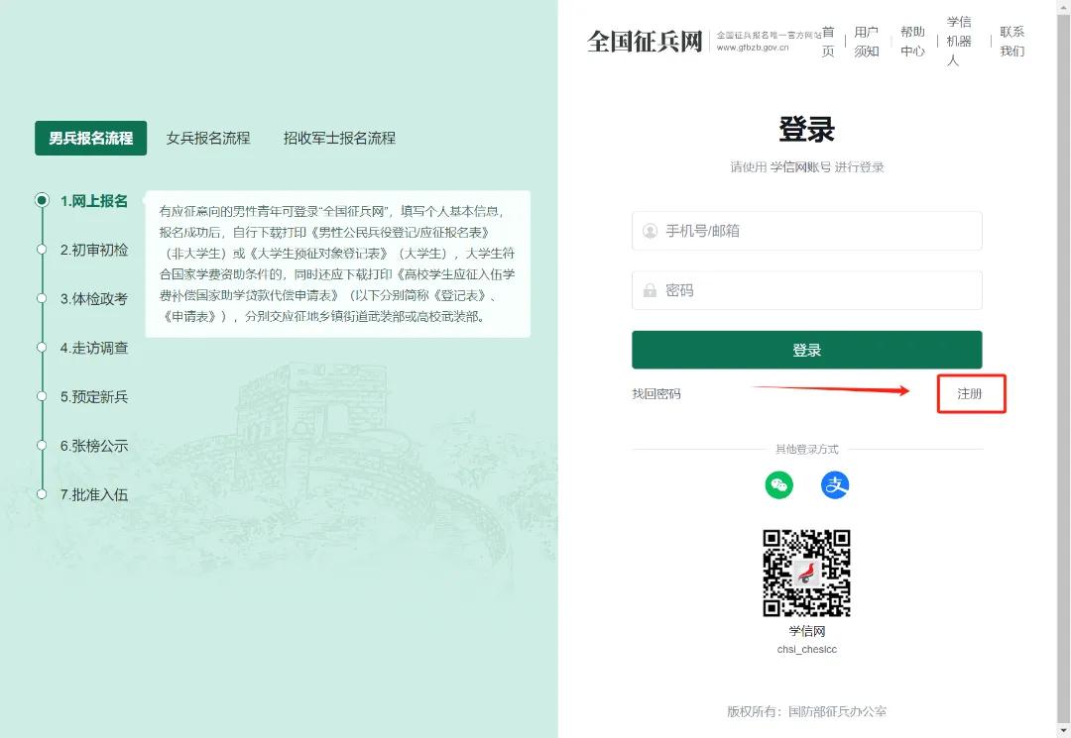
Task: Click the 登录 page heading
Action: 806,130
